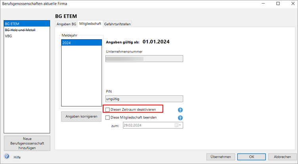
Task: Confirm with the OK button
Action: [251, 157]
